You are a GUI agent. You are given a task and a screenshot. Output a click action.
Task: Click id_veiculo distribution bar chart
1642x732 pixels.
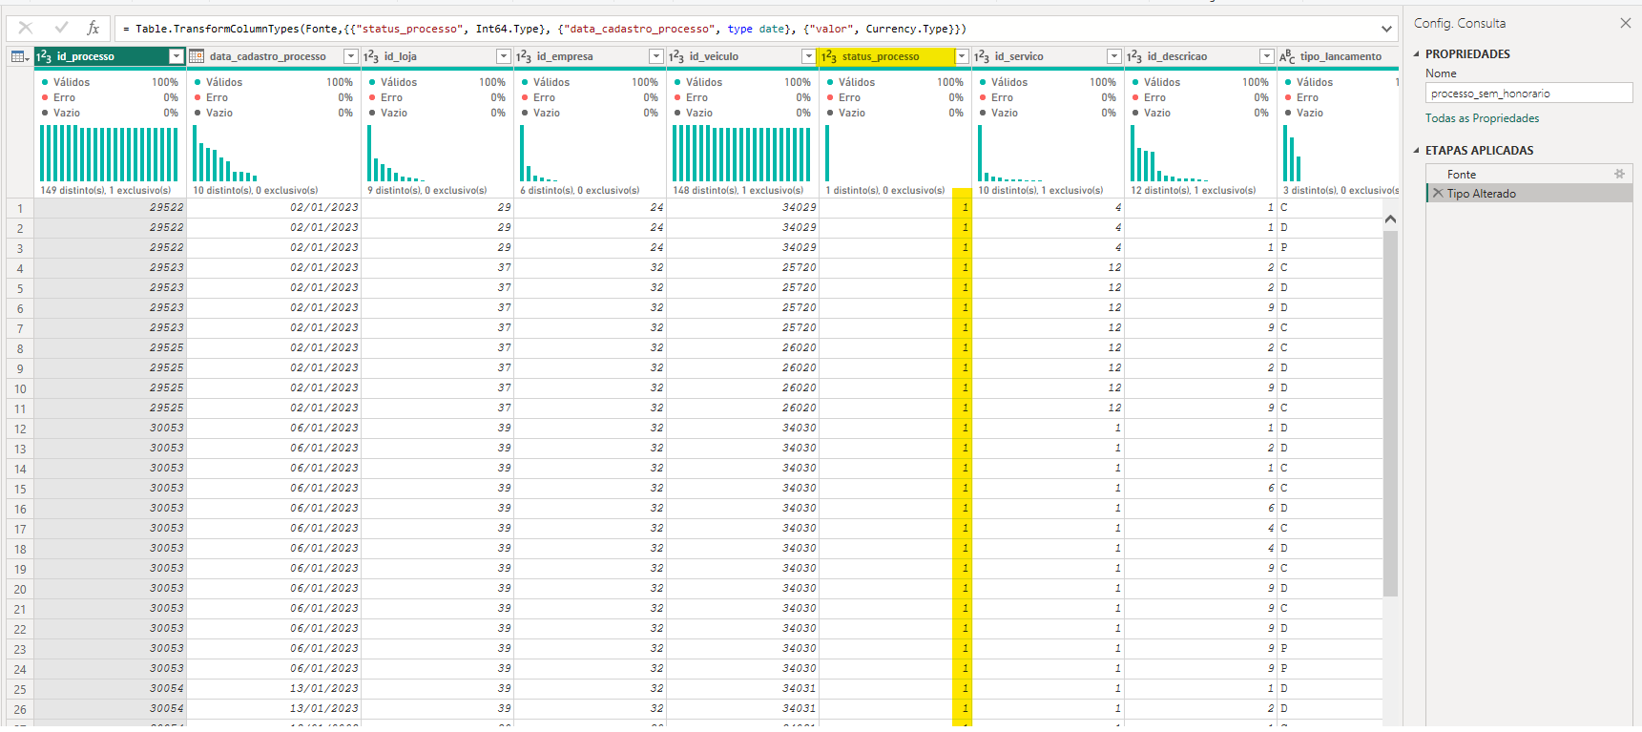pyautogui.click(x=741, y=153)
